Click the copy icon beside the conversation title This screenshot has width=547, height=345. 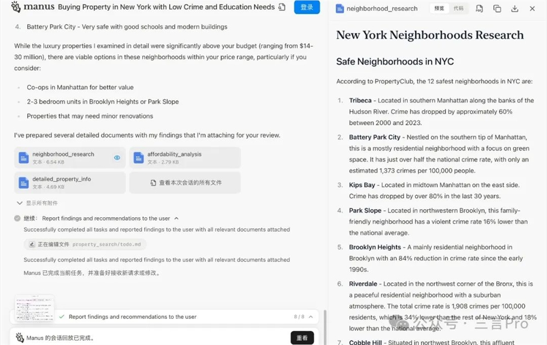pyautogui.click(x=282, y=7)
